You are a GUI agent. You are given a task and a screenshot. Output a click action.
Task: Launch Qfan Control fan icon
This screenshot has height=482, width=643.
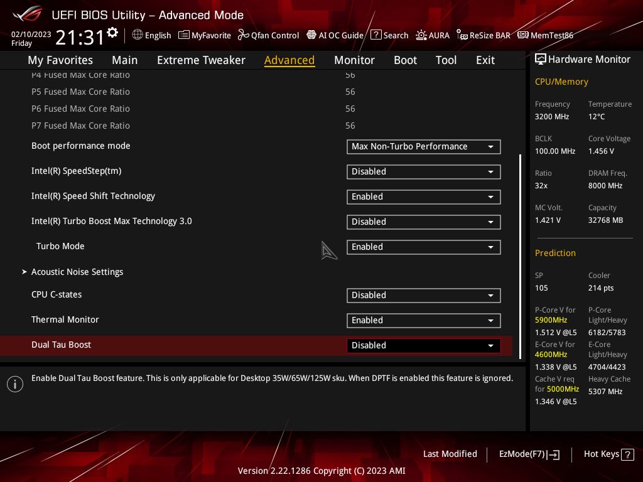243,35
